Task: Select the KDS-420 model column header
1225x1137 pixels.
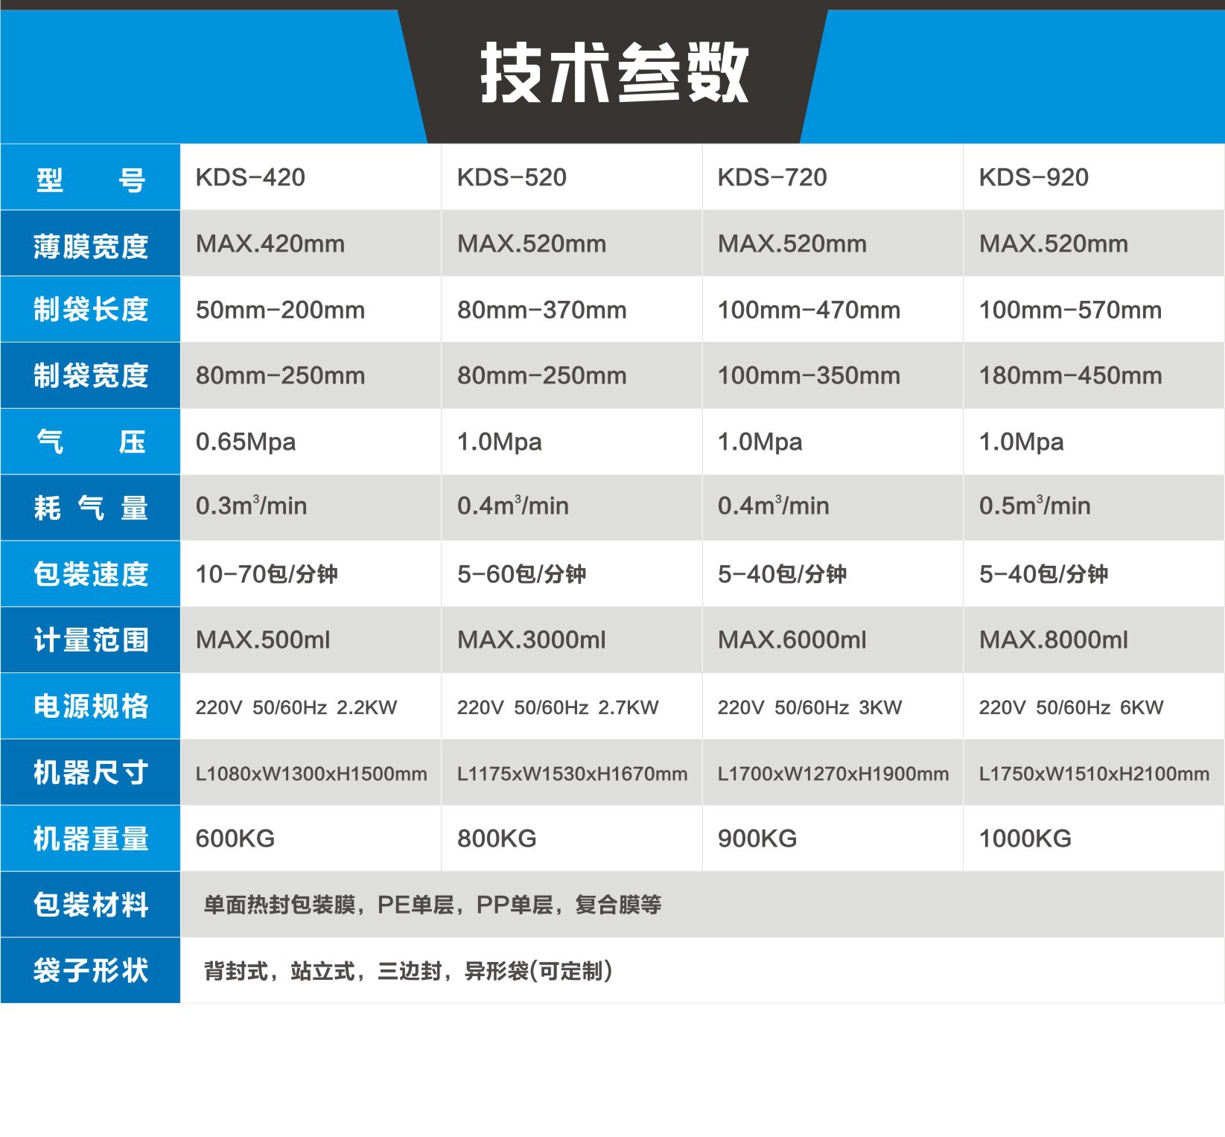Action: click(250, 177)
